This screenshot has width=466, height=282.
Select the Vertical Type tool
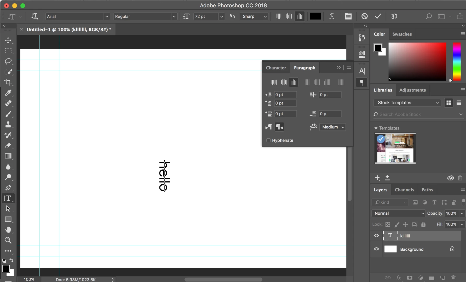click(x=8, y=198)
